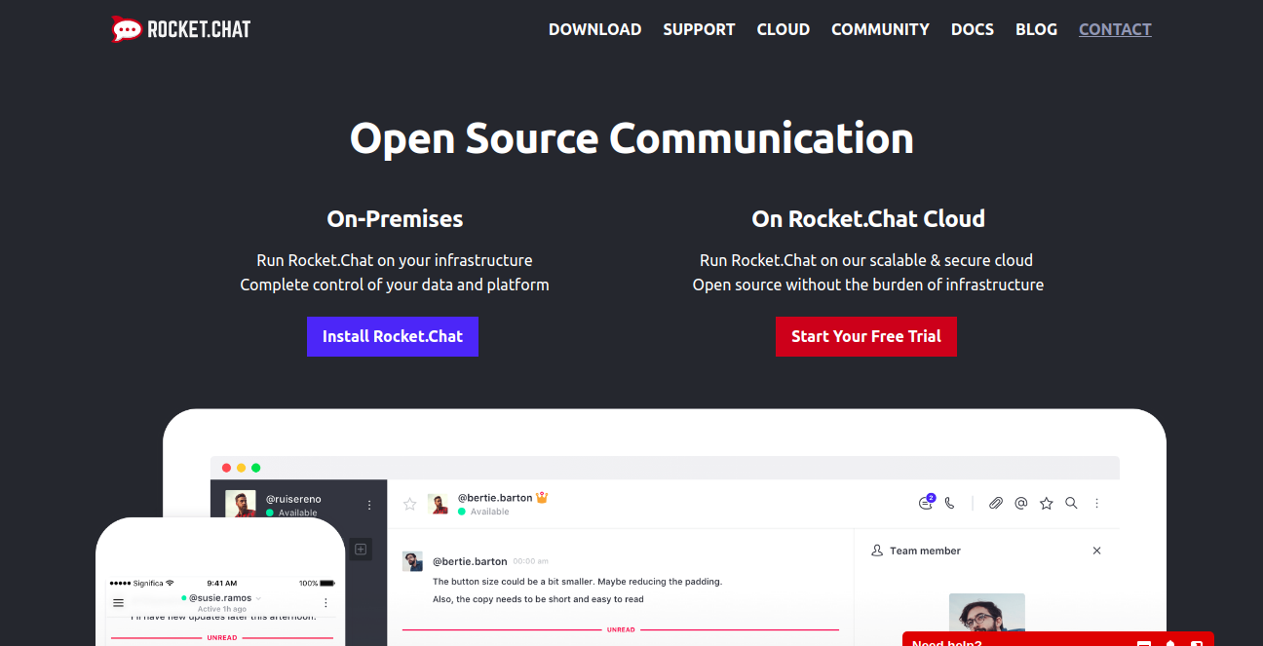This screenshot has height=646, width=1263.
Task: Click the "Active 1h ago" phone status text
Action: [222, 609]
